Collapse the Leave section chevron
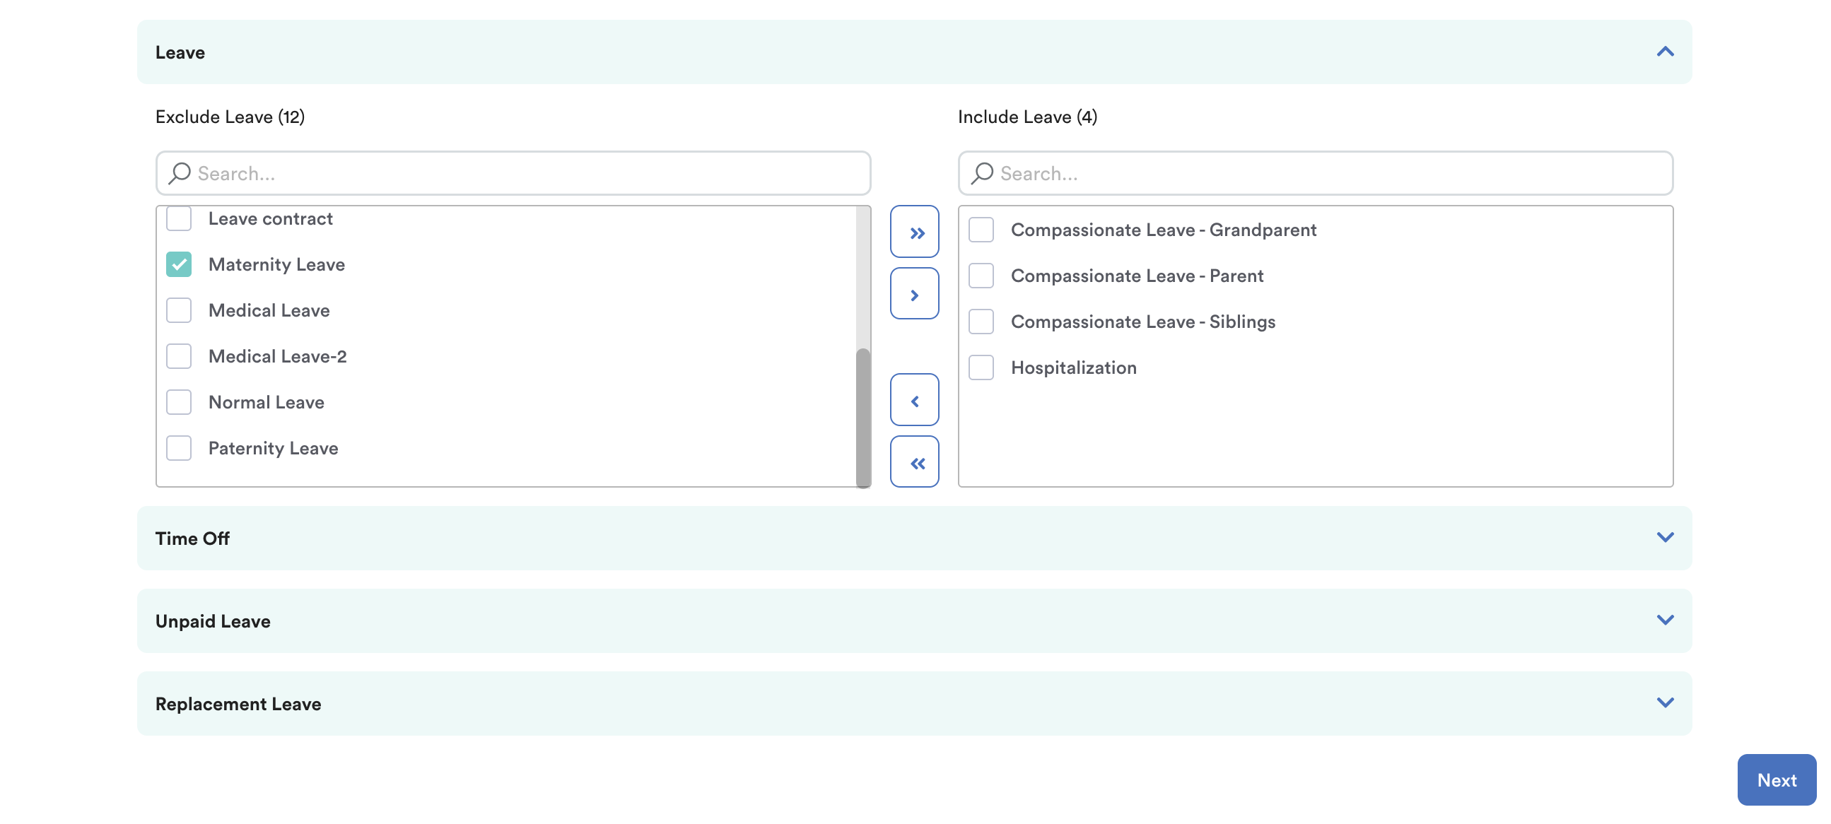Screen dimensions: 1831x824 1665,52
